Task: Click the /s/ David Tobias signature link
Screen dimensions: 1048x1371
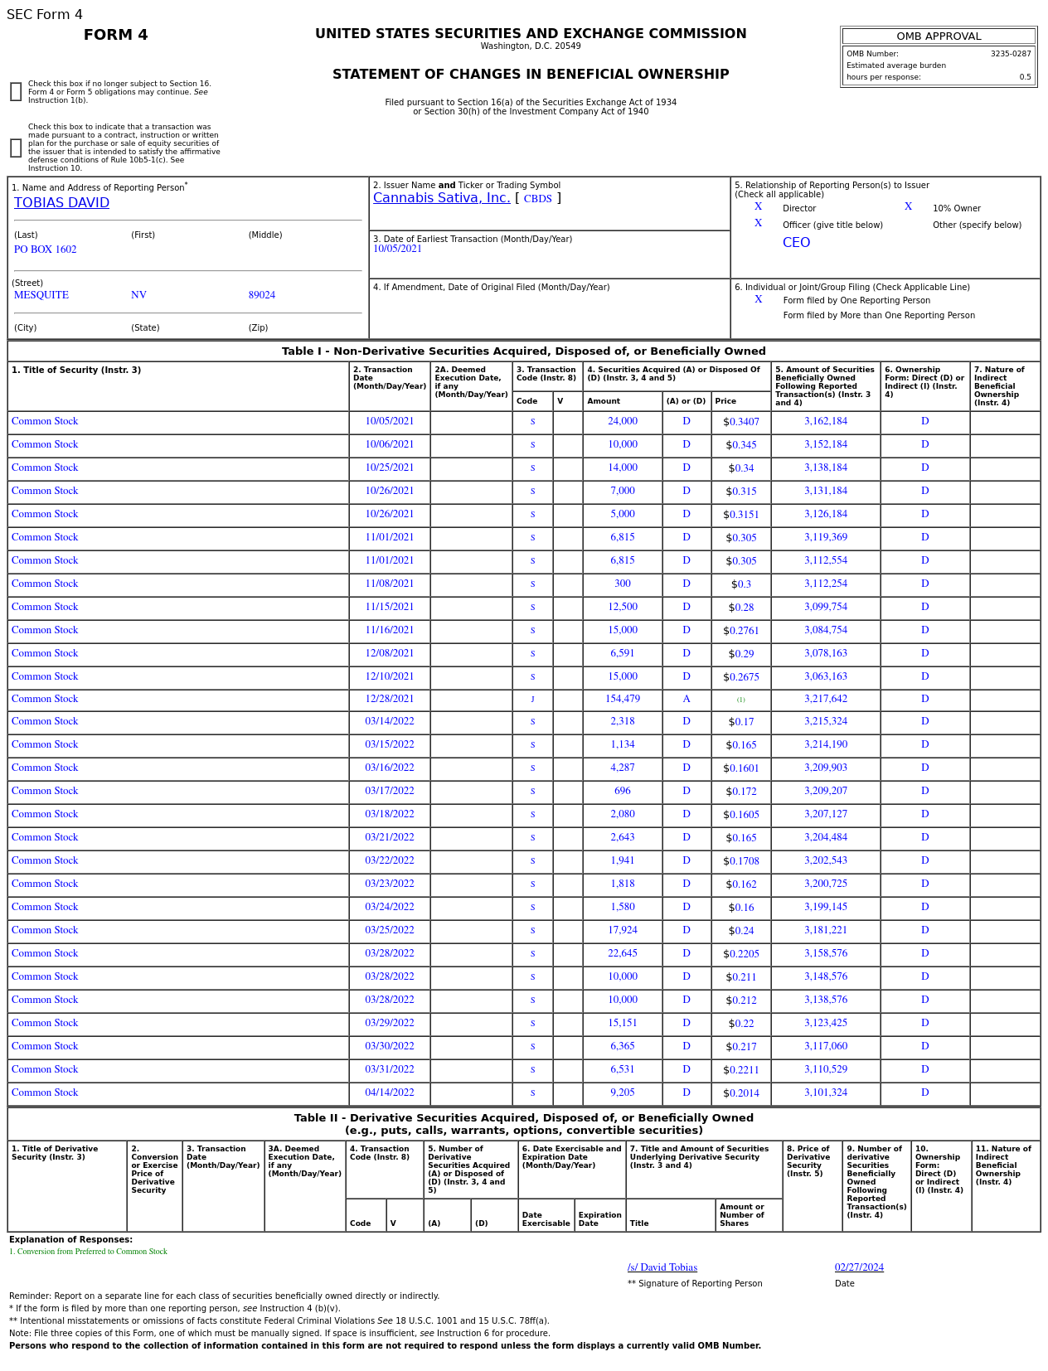Action: pyautogui.click(x=662, y=1267)
